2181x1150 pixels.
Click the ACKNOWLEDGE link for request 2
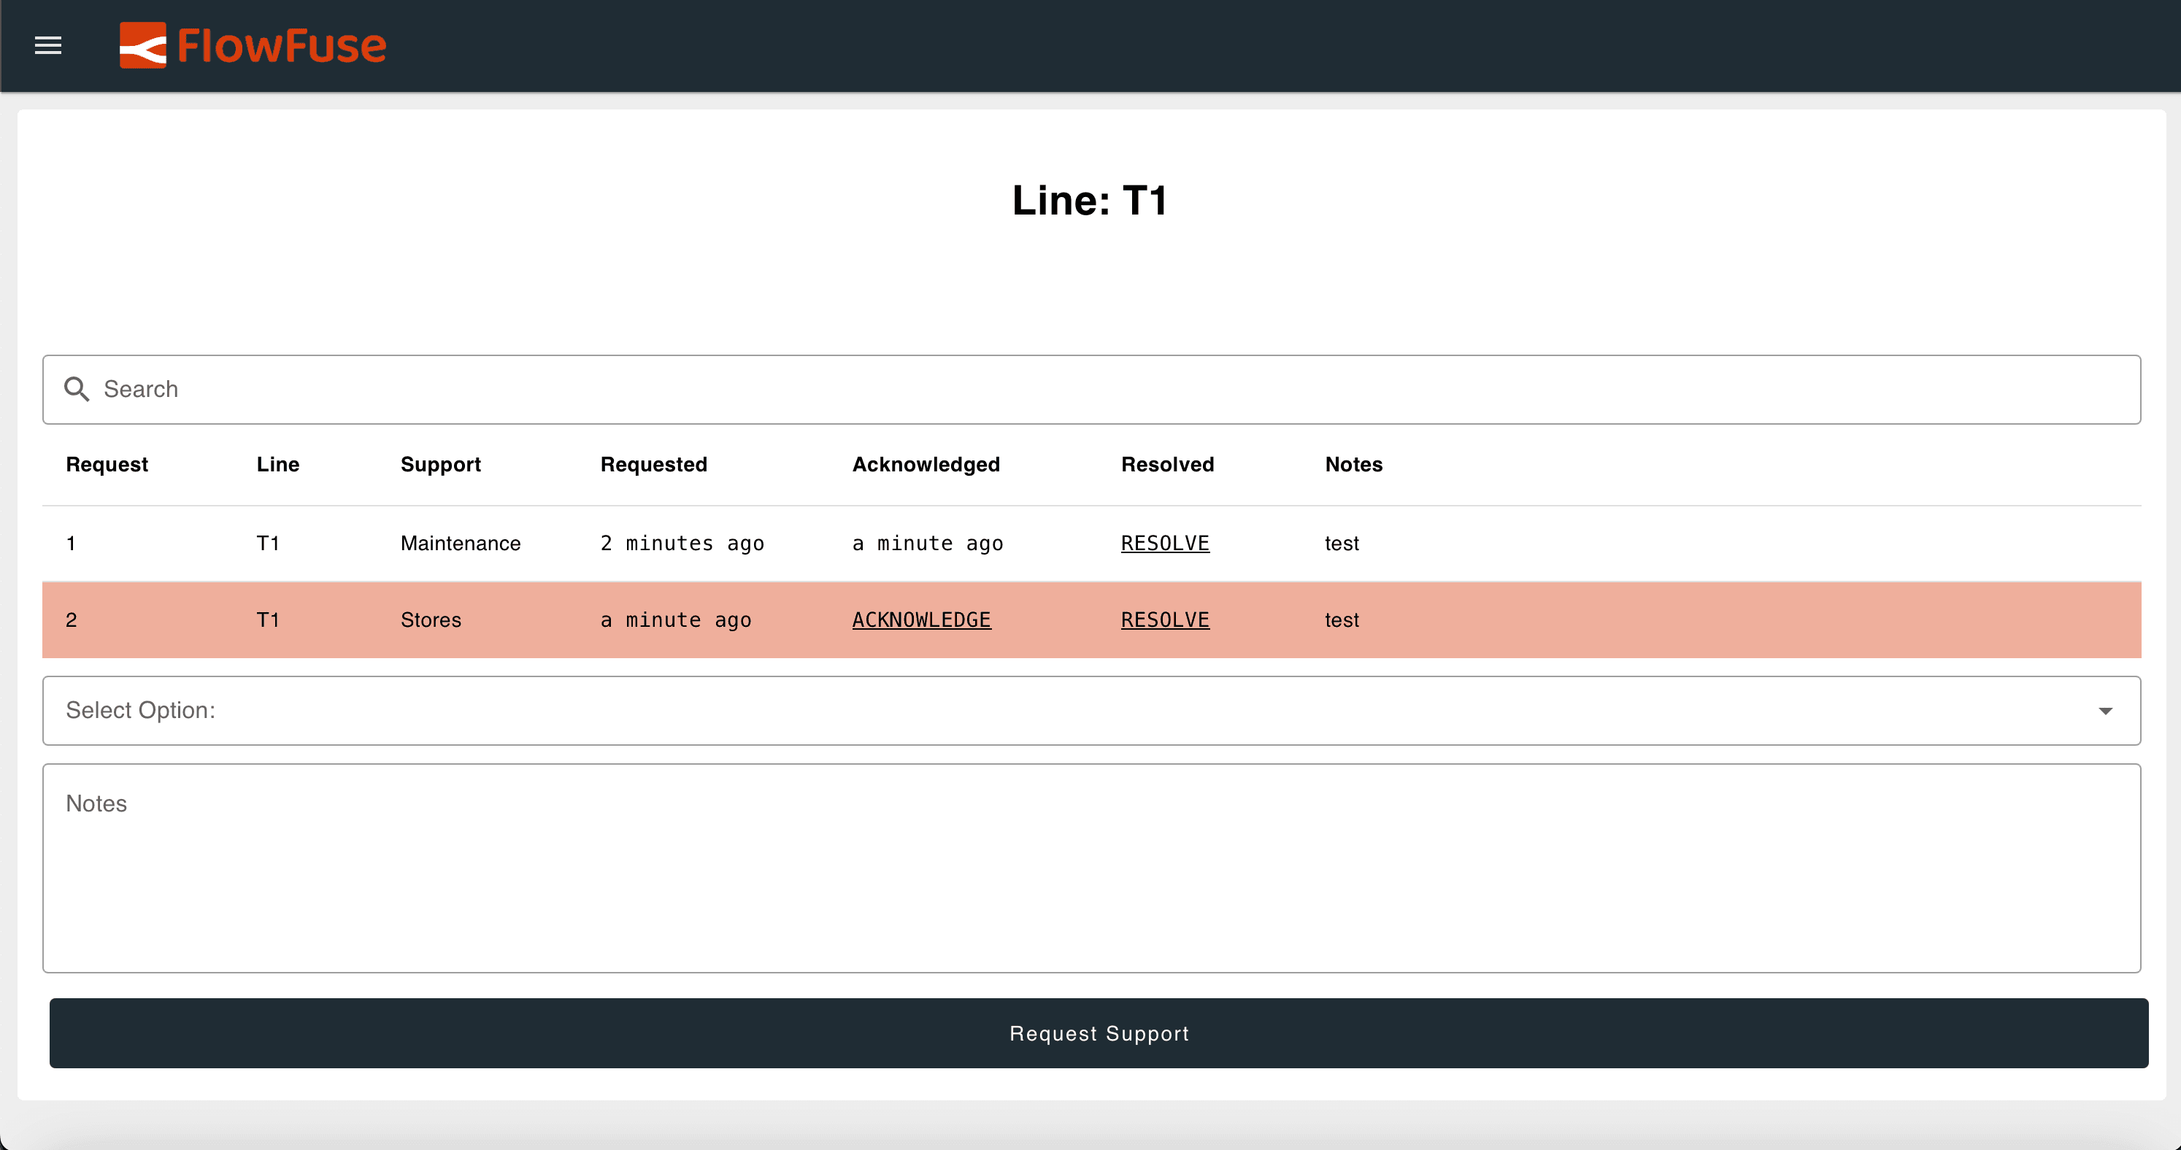[x=921, y=620]
